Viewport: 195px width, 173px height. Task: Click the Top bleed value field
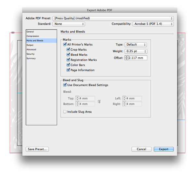coord(87,98)
